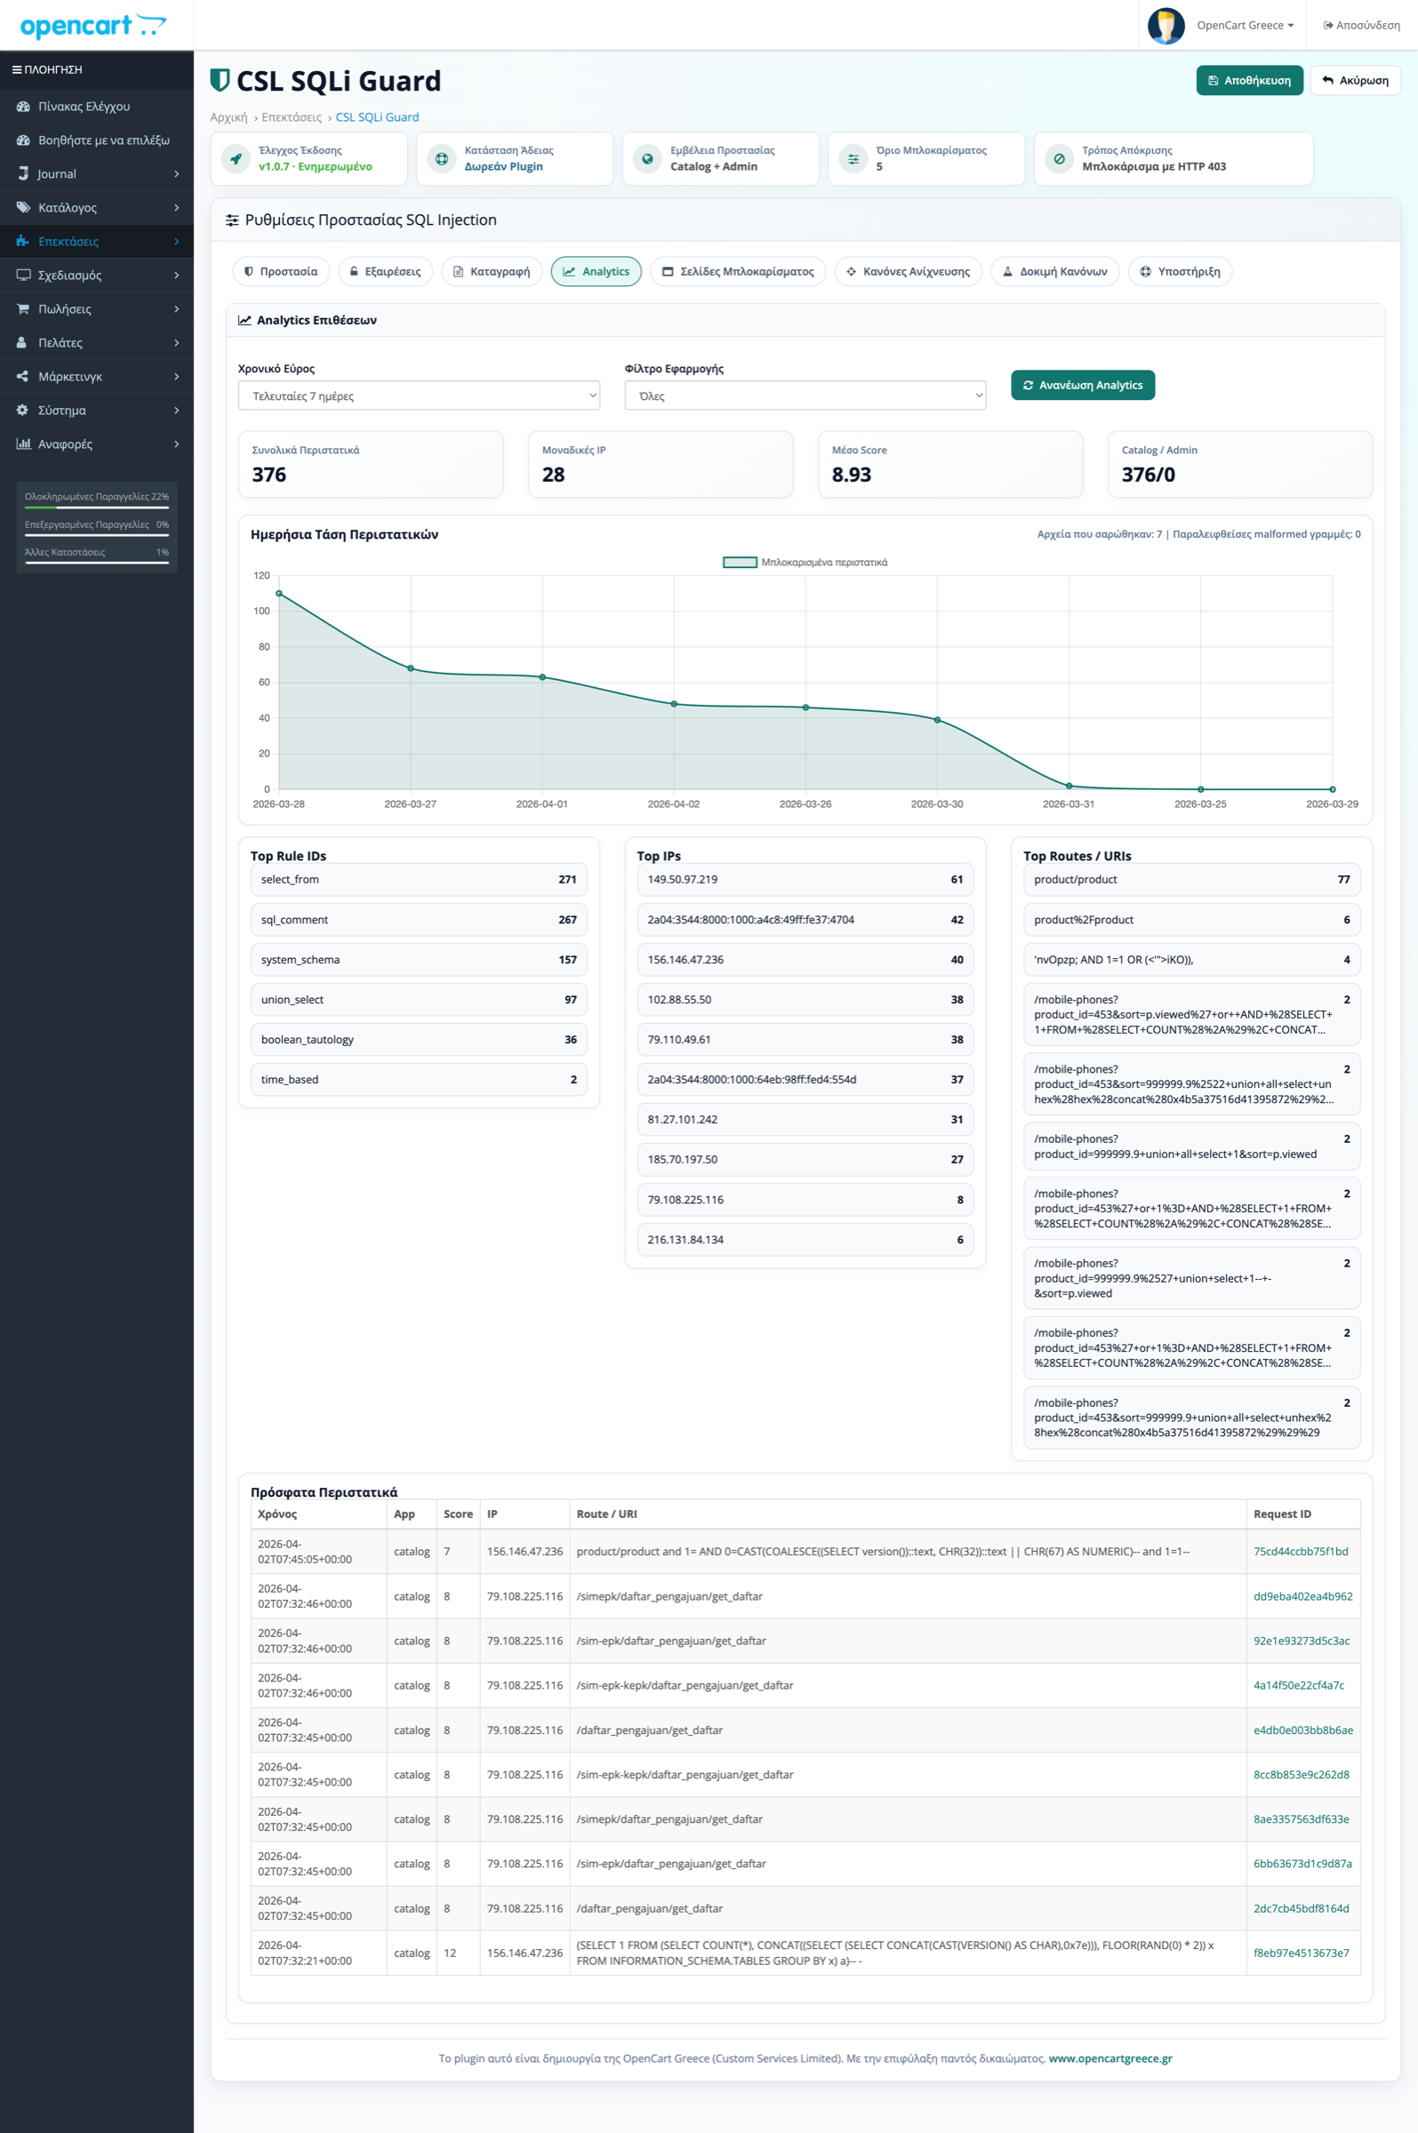
Task: Open the Χρονικό Εύρος dropdown
Action: pyautogui.click(x=419, y=395)
